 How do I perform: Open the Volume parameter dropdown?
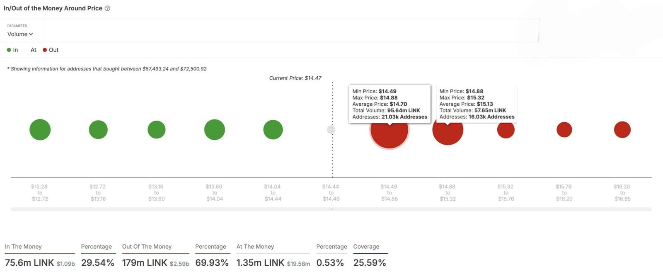[20, 34]
